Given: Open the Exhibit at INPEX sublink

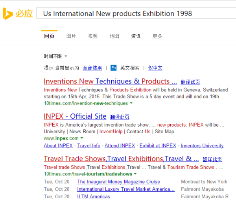Looking at the screenshot, I should tap(158, 146).
